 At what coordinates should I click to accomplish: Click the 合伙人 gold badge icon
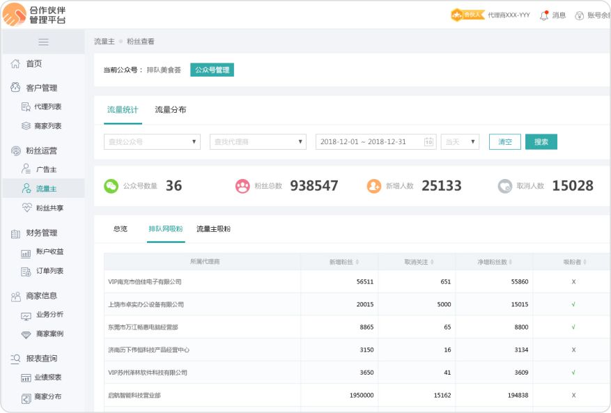pos(467,15)
